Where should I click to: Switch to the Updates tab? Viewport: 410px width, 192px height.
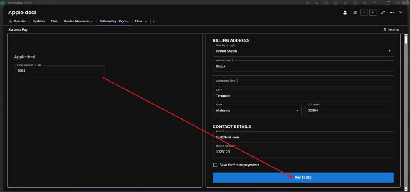click(x=39, y=21)
